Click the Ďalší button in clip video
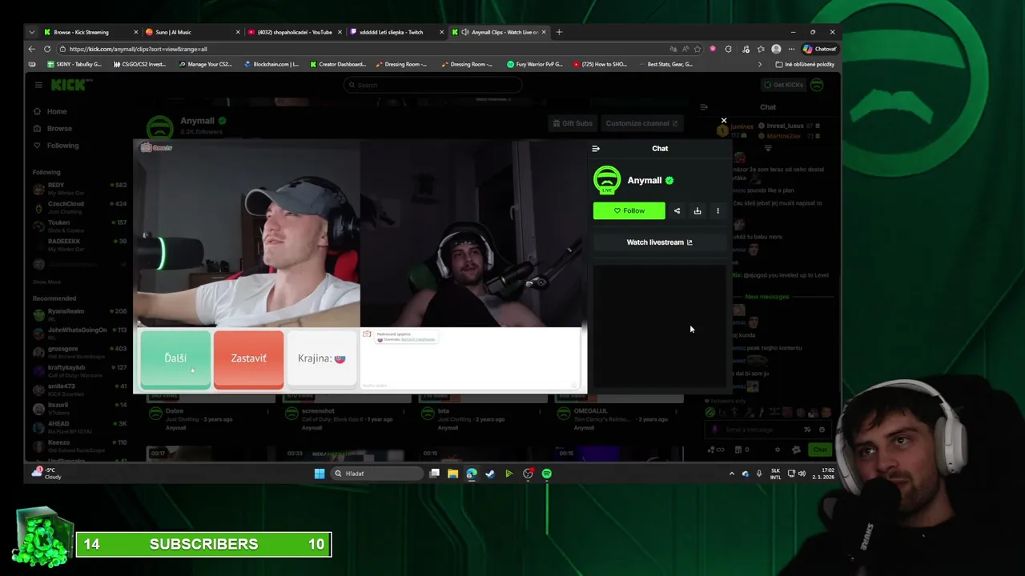1025x576 pixels. pyautogui.click(x=175, y=359)
